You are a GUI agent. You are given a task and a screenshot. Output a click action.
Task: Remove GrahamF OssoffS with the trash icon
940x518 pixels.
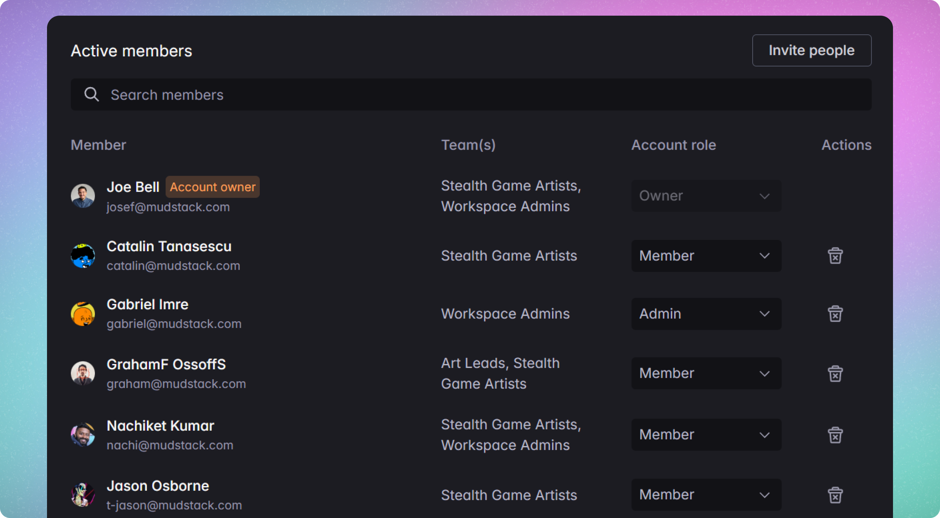[836, 373]
